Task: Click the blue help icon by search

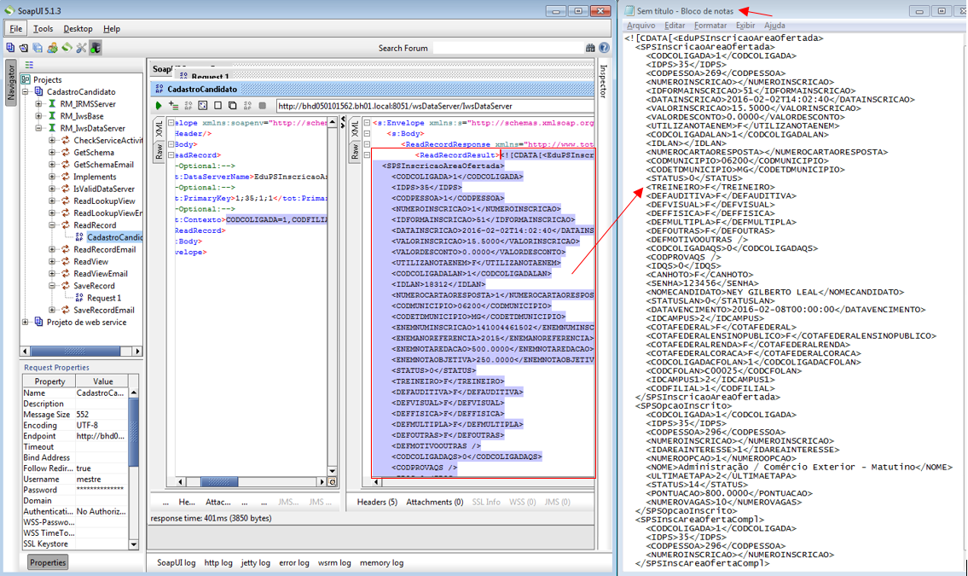Action: click(605, 48)
